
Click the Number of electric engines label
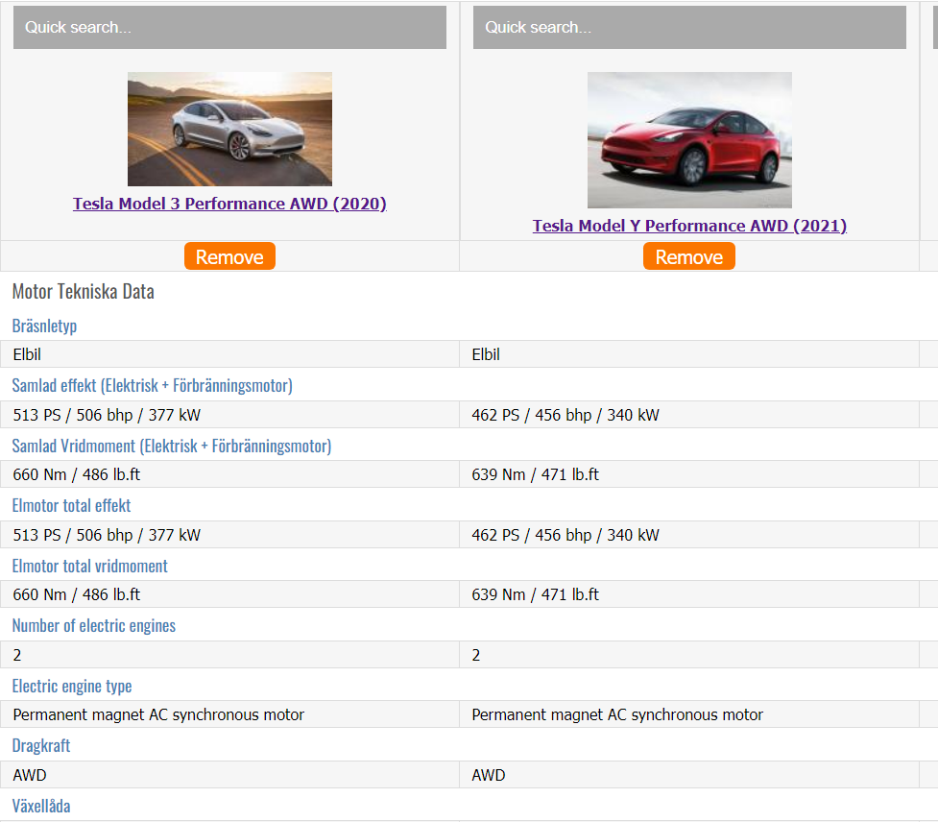coord(94,626)
